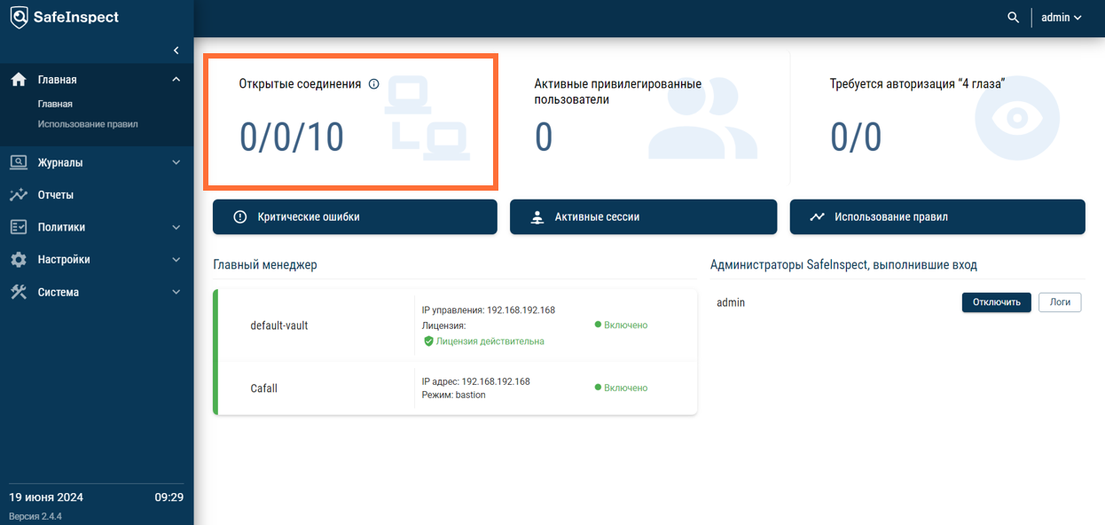Click the exclamation icon in Критические ошибки
The image size is (1105, 525).
point(239,216)
